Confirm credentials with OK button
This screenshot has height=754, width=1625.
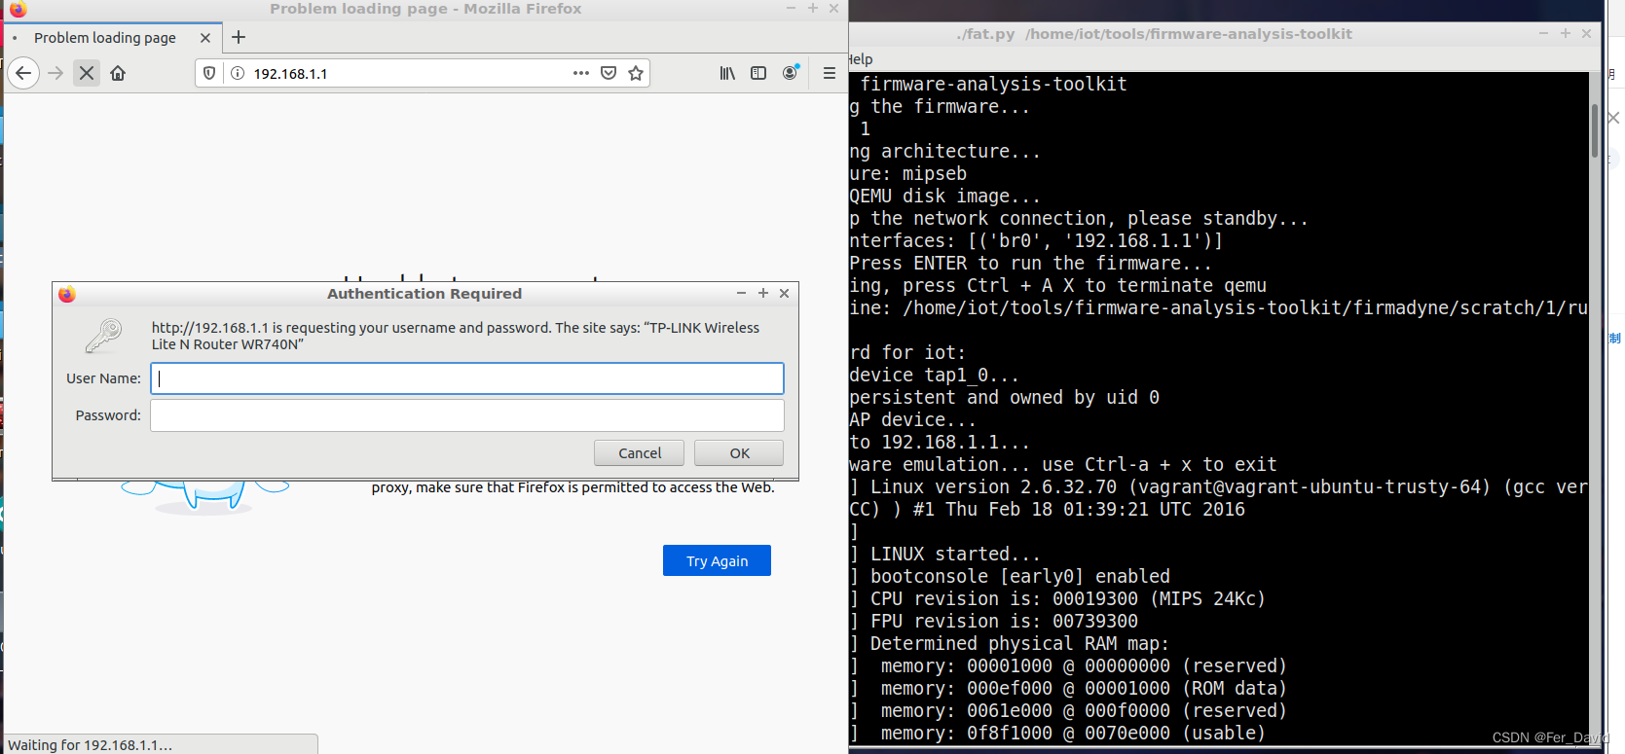coord(739,453)
